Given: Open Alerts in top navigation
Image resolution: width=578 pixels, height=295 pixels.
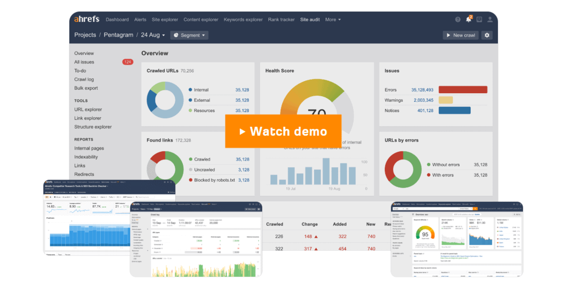Looking at the screenshot, I should (140, 20).
